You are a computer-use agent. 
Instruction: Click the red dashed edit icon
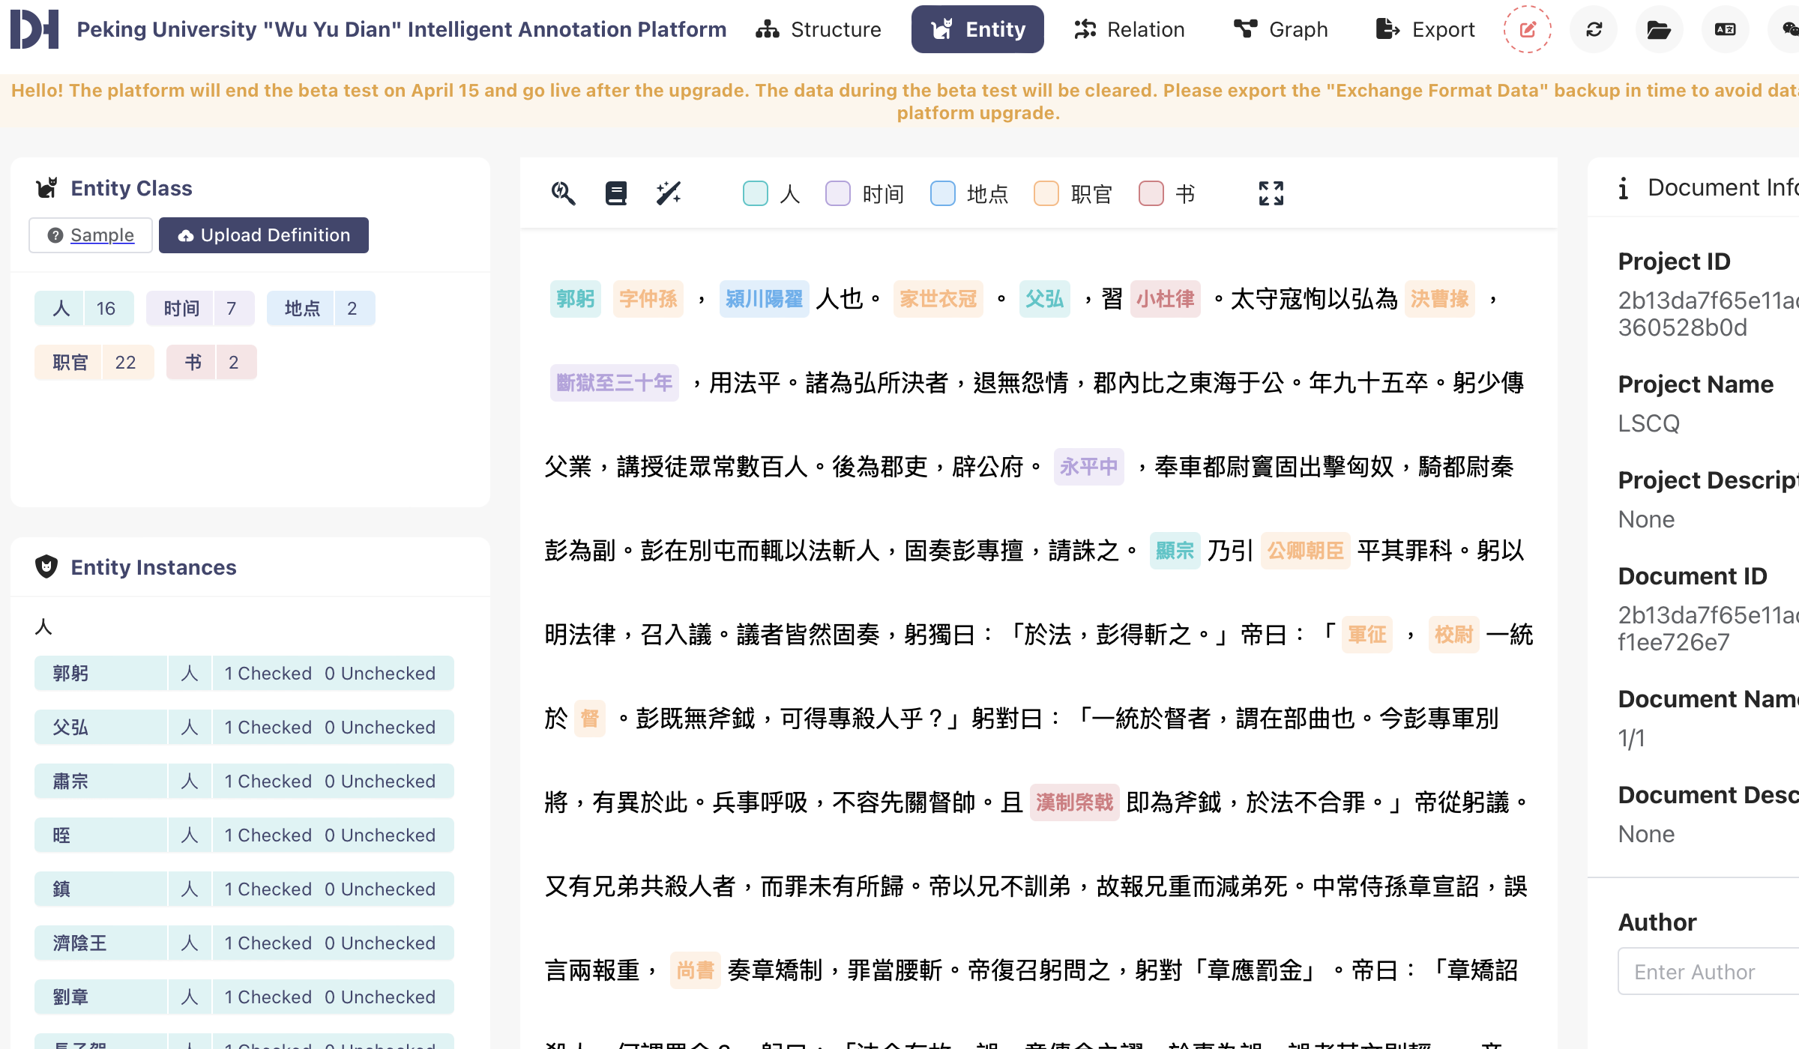tap(1528, 29)
